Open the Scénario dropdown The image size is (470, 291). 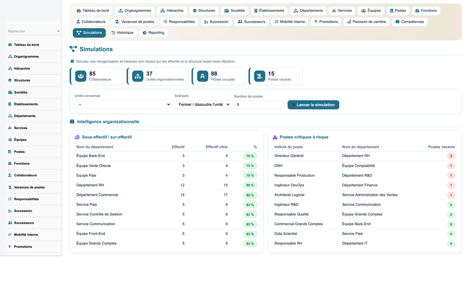(x=202, y=105)
